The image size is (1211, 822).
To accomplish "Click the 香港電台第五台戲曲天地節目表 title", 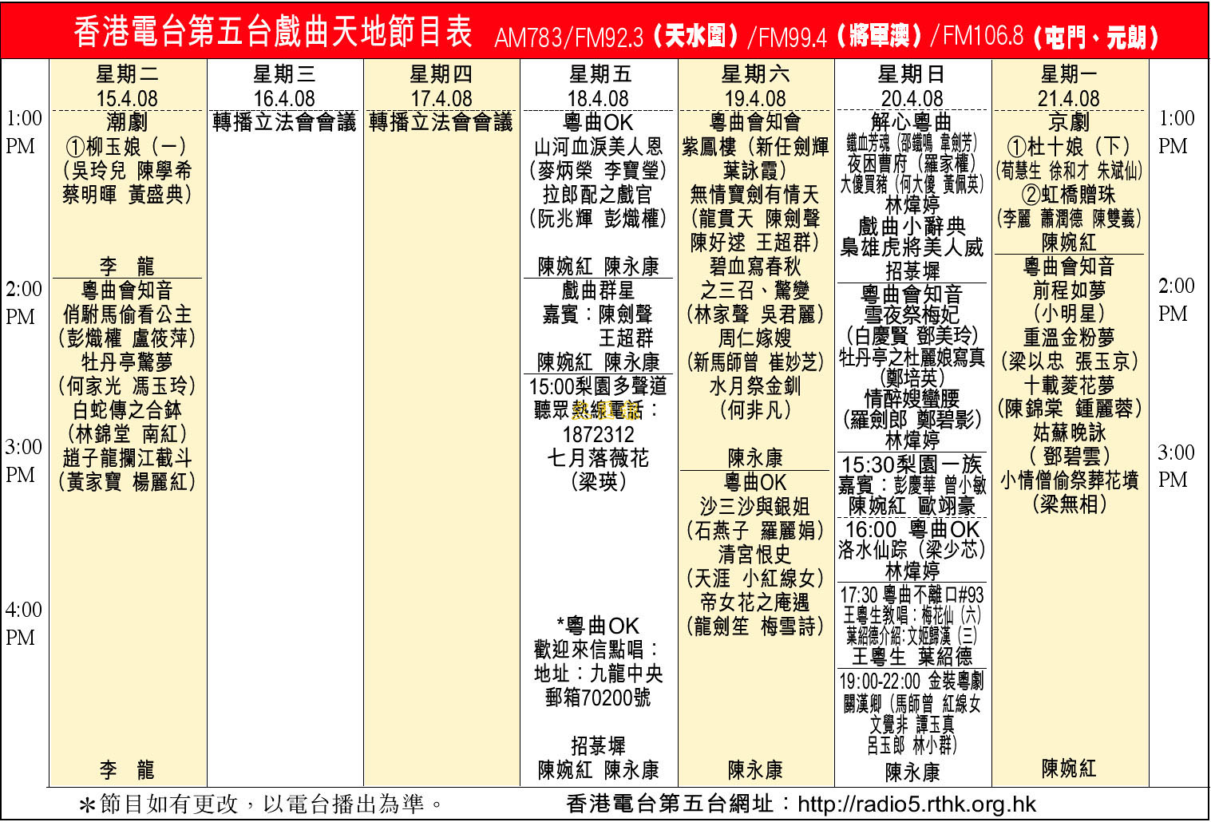I will 273,33.
